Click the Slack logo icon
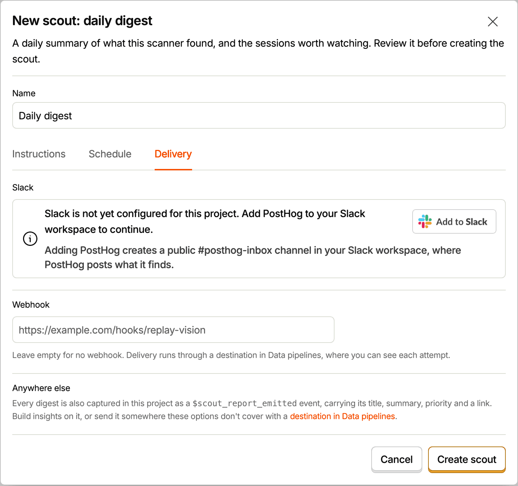 point(425,221)
